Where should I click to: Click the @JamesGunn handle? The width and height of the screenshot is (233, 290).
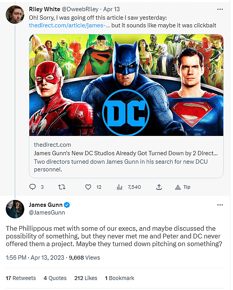(47, 212)
